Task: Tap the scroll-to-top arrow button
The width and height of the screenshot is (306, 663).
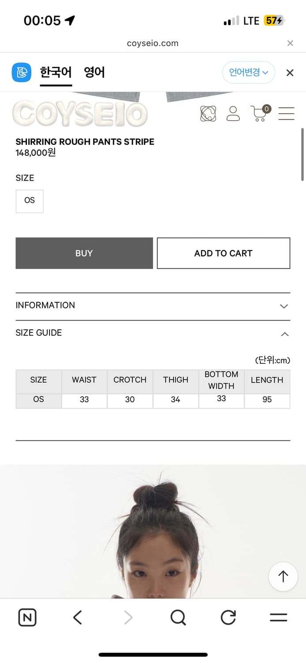Action: (283, 576)
